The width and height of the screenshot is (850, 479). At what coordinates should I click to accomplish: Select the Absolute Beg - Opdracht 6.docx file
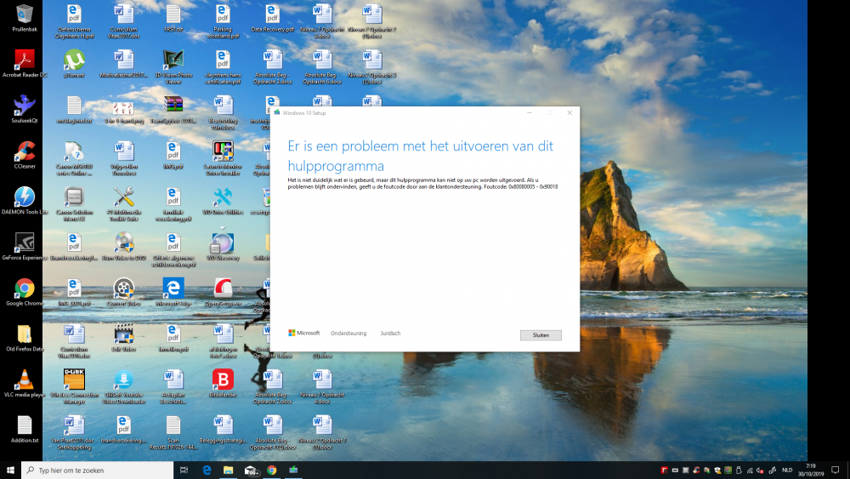[x=322, y=66]
